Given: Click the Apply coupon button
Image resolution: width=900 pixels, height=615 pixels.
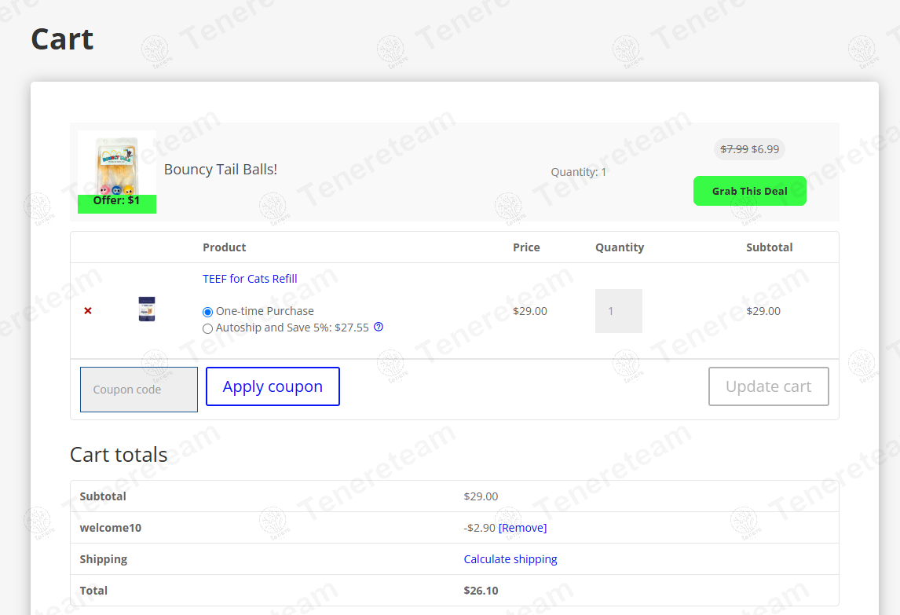Looking at the screenshot, I should coord(273,386).
